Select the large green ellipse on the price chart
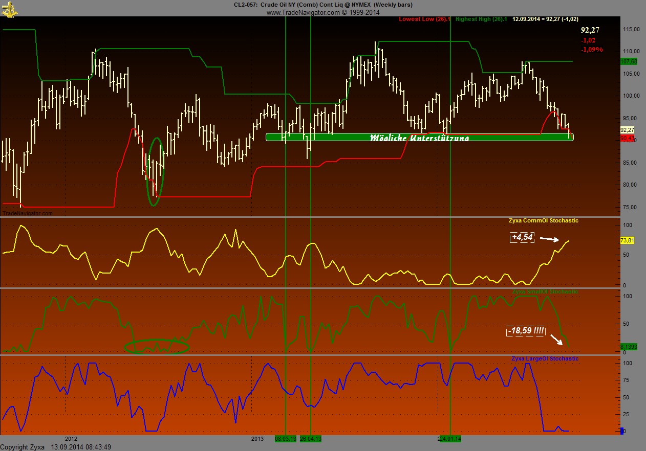The width and height of the screenshot is (646, 451). [156, 171]
